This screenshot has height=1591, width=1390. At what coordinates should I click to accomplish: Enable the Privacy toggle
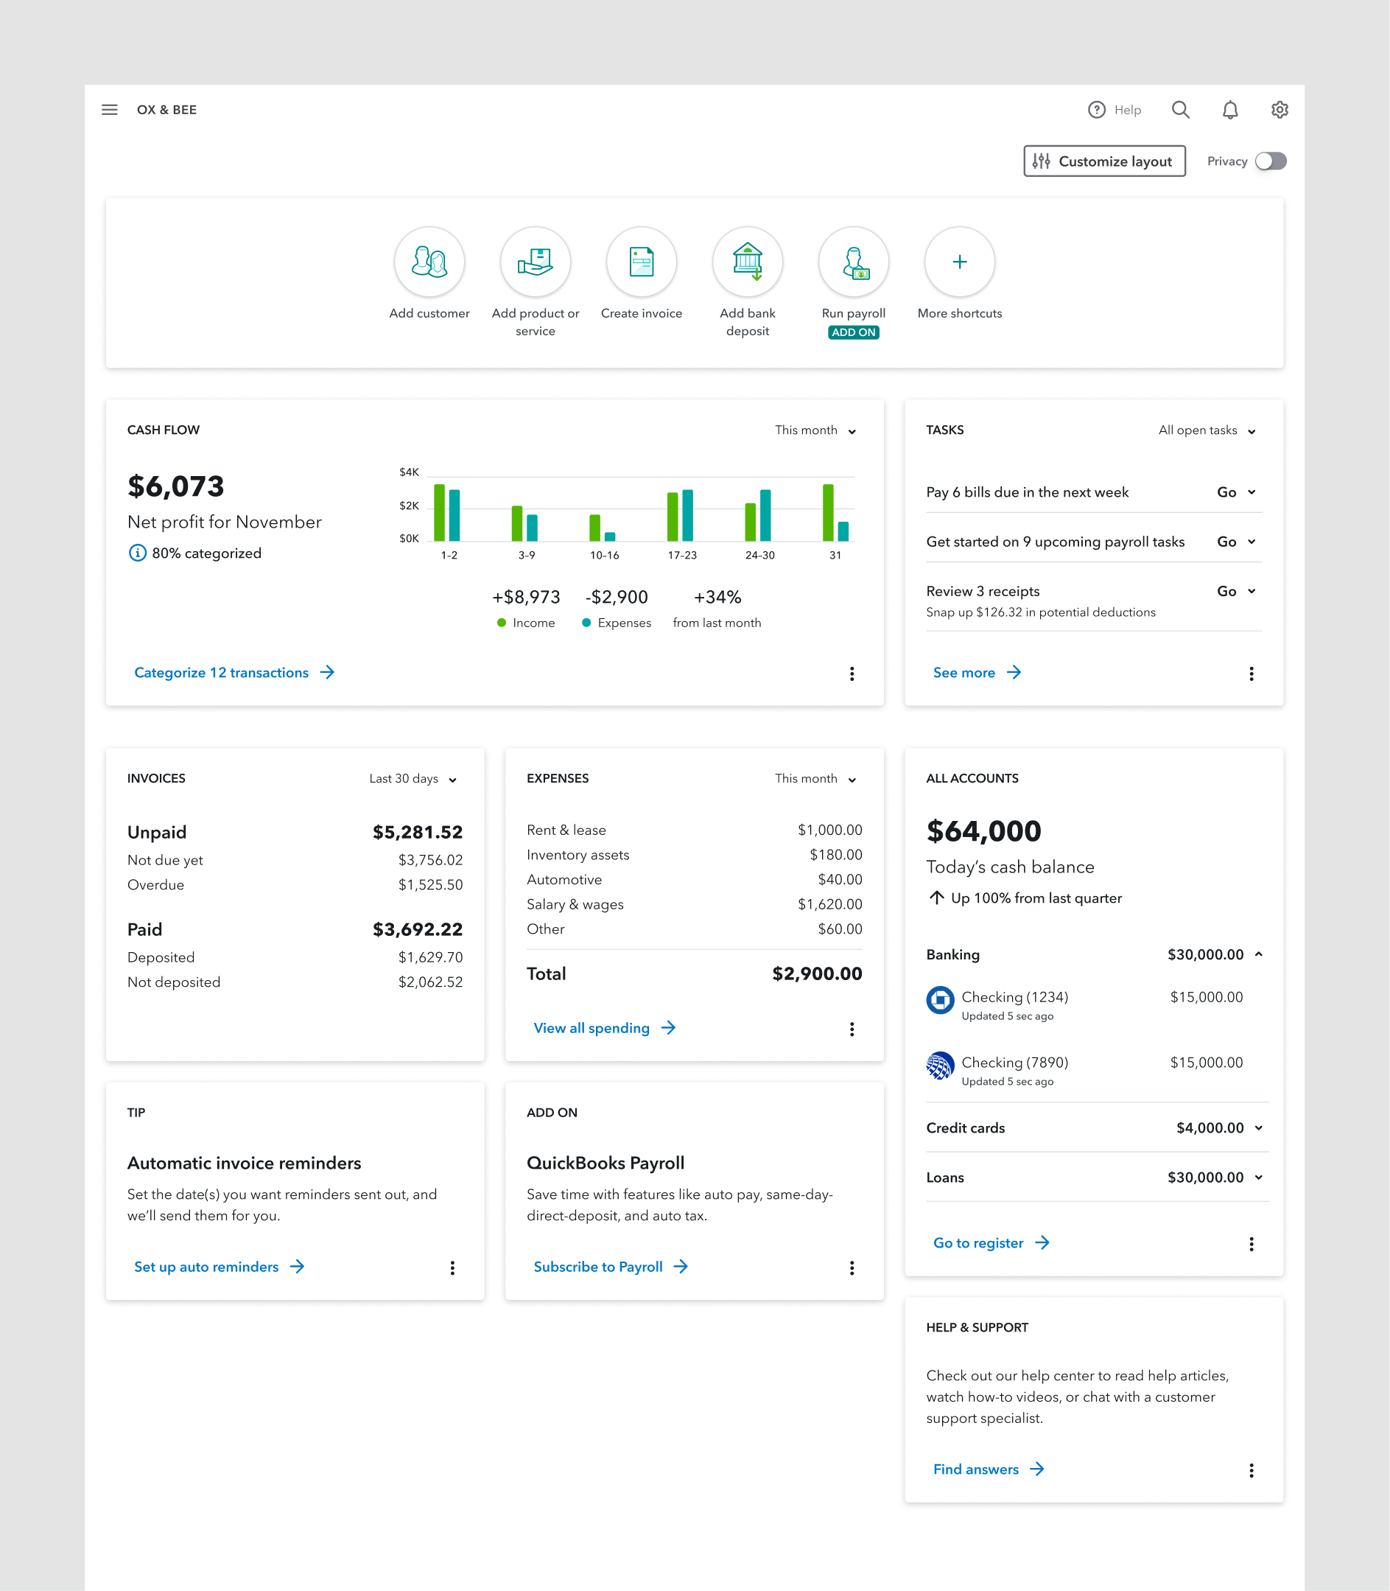point(1270,161)
